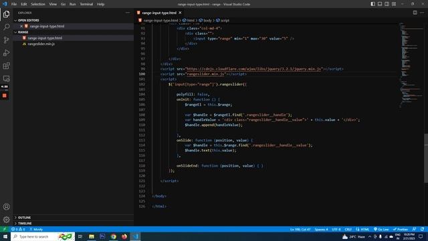Toggle the primary side bar layout icon
The height and width of the screenshot is (241, 428).
(x=373, y=4)
